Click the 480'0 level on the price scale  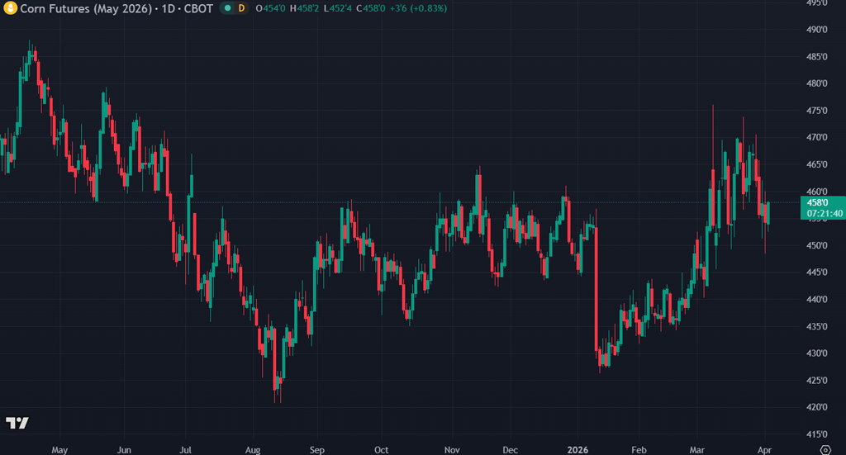click(x=818, y=83)
